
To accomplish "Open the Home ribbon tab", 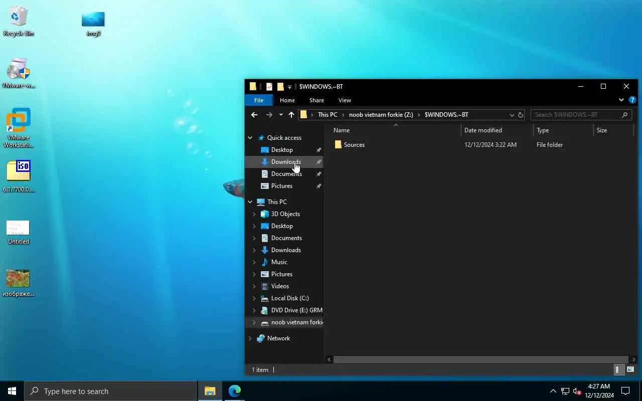I will click(287, 100).
